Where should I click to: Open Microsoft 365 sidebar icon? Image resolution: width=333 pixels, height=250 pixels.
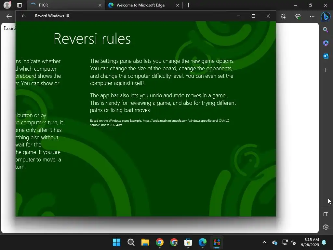click(x=326, y=43)
